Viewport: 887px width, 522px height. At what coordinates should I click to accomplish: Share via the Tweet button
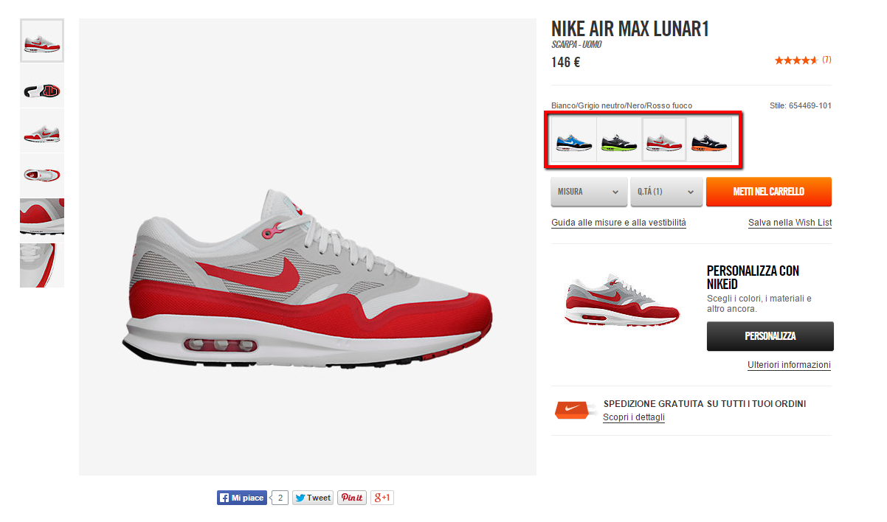313,498
